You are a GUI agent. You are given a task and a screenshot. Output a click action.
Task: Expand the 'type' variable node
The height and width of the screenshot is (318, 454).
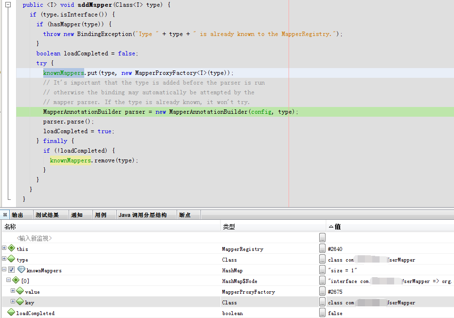[x=4, y=258]
